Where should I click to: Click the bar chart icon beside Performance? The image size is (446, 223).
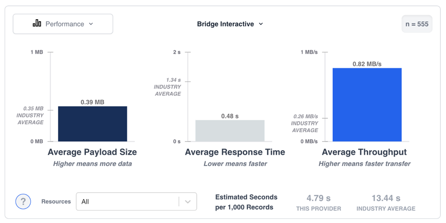click(x=37, y=23)
